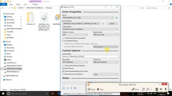Screen dimensions: 172x96
Task: Open the Windows 10 folder thumbnail
Action: 31,17
